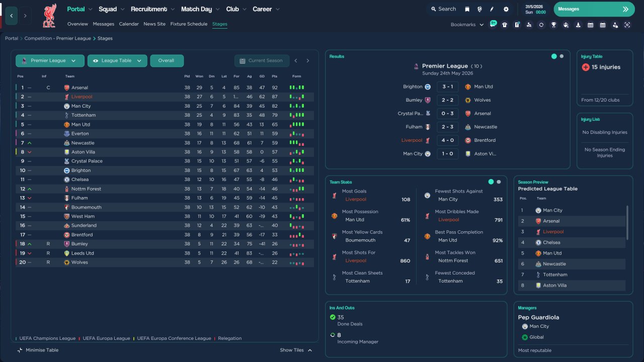Click the globe icon in top bar
The height and width of the screenshot is (362, 644).
[x=479, y=9]
